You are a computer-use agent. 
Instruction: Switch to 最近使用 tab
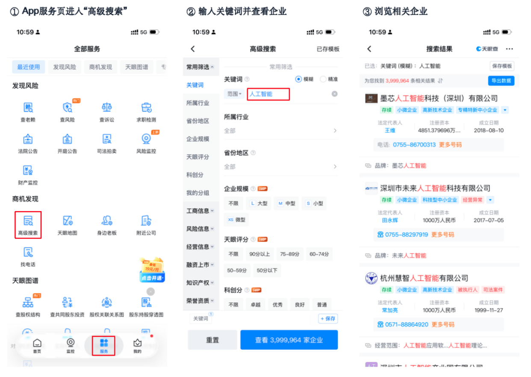click(29, 67)
